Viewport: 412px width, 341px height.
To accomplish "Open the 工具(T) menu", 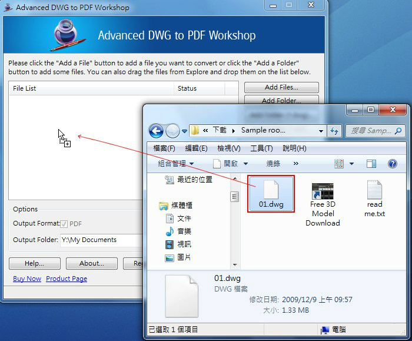I will [x=261, y=148].
